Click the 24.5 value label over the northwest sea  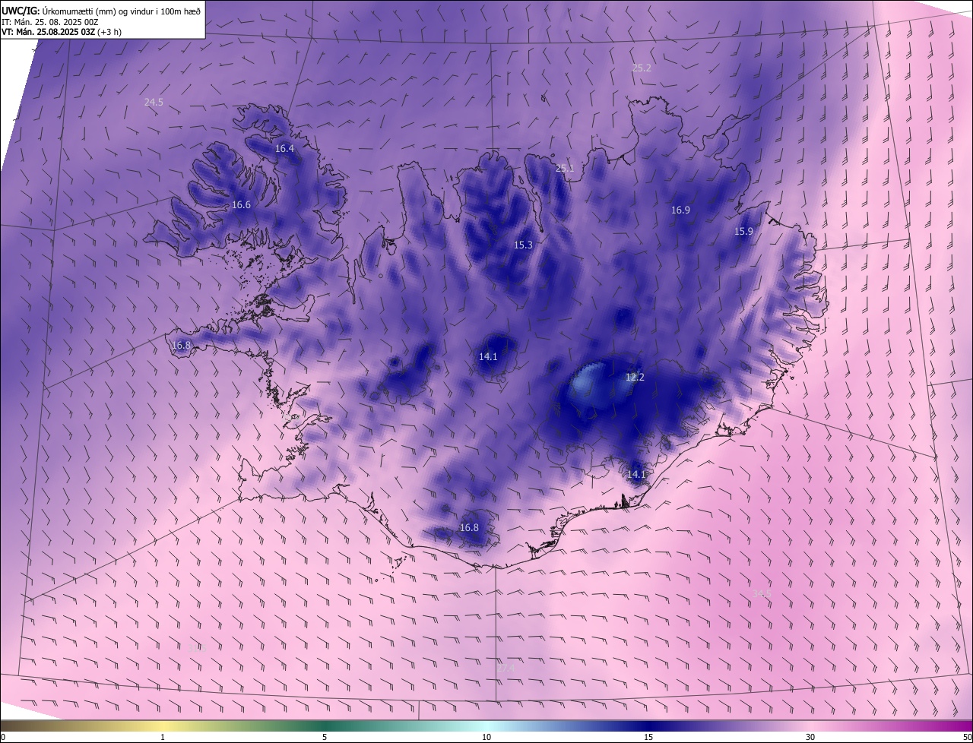154,102
